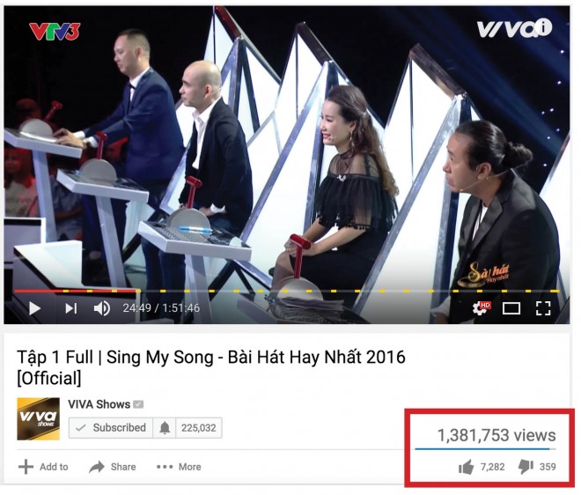Mute the video using the speaker icon

[x=101, y=308]
